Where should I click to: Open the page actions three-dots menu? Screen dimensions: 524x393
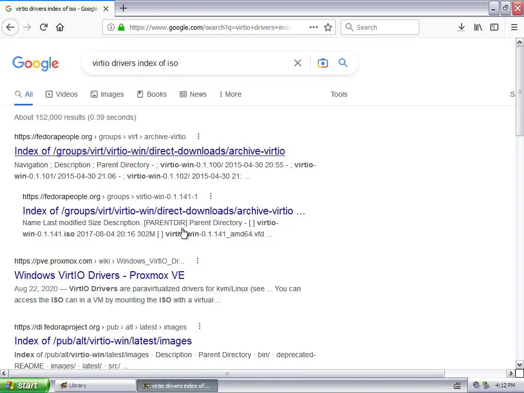point(314,27)
